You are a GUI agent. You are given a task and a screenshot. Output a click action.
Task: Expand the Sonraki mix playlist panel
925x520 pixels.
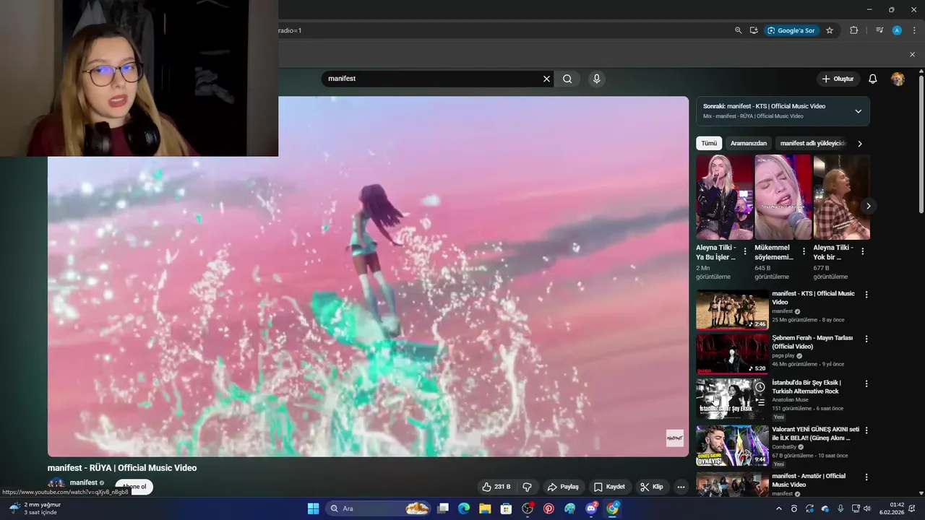858,111
